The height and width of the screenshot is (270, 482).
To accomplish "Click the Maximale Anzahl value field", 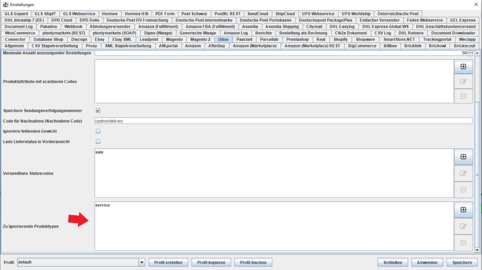I will coord(281,53).
